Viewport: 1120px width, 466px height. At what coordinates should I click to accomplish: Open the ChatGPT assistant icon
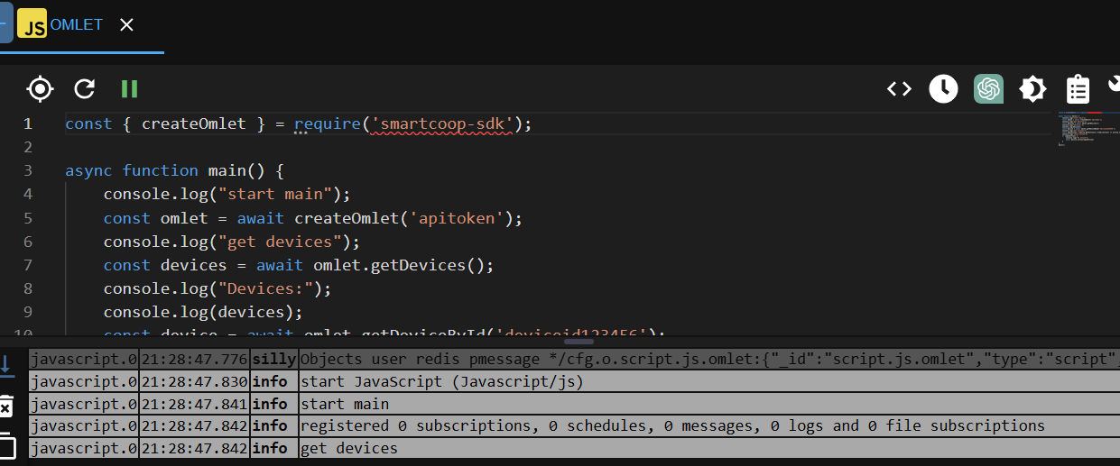point(988,88)
